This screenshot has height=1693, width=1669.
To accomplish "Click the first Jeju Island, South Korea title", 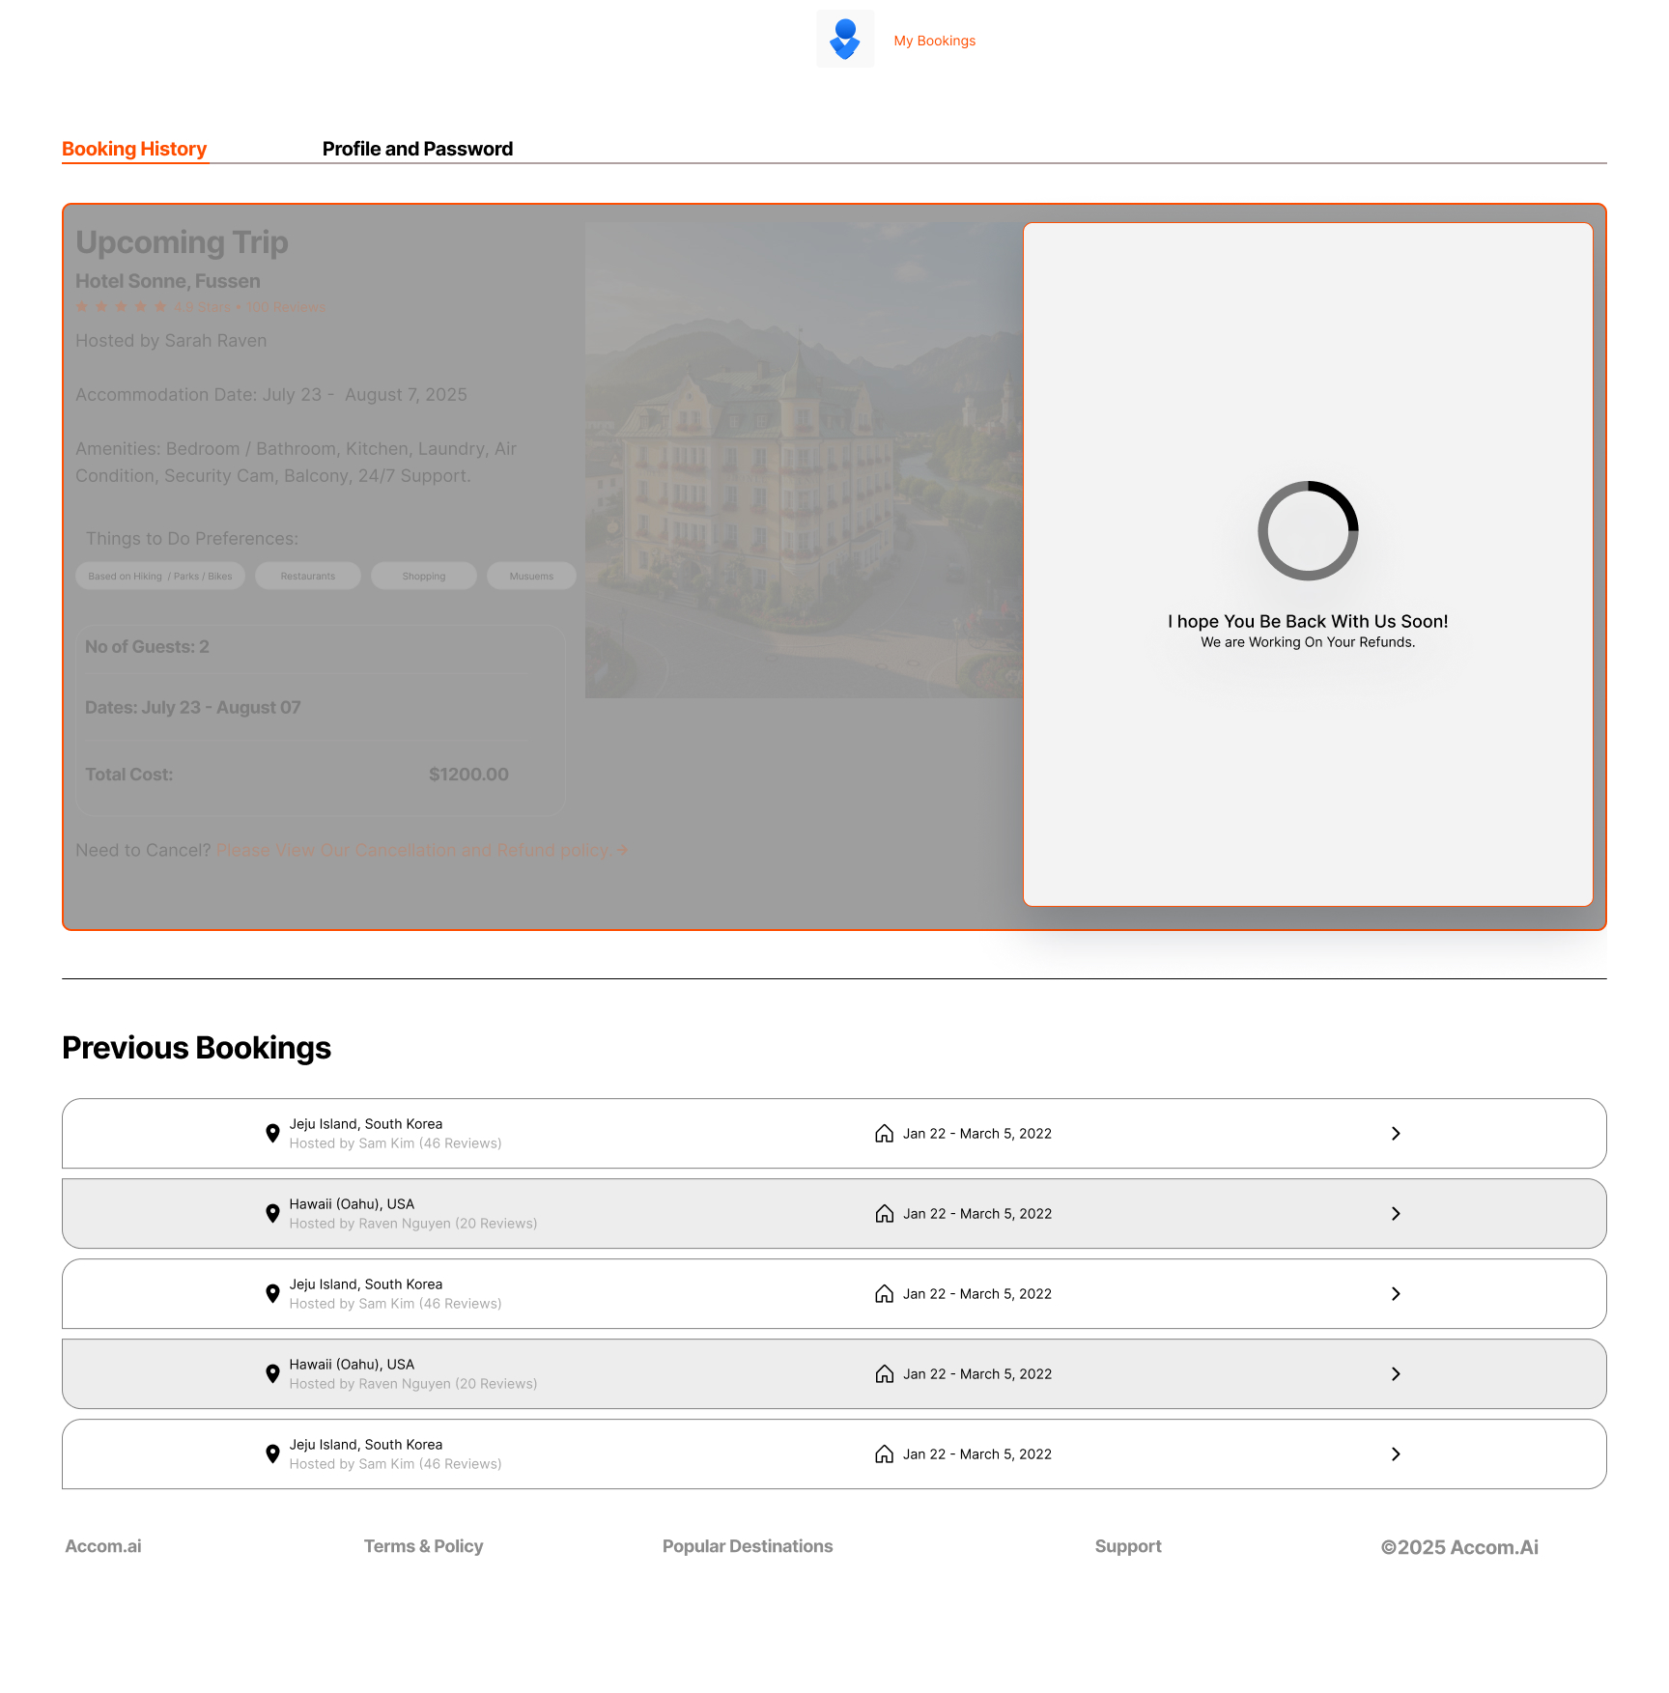I will [366, 1124].
